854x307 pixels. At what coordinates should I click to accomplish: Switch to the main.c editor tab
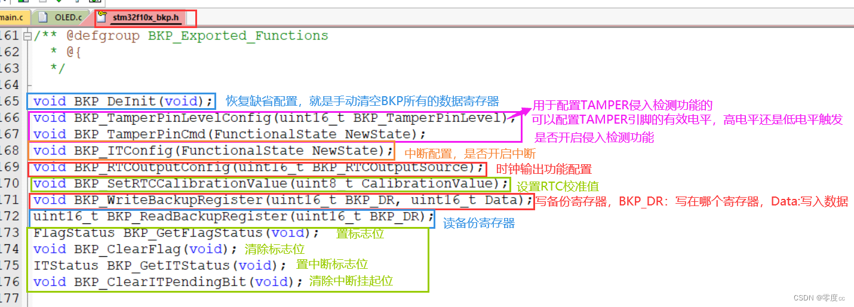[x=14, y=17]
